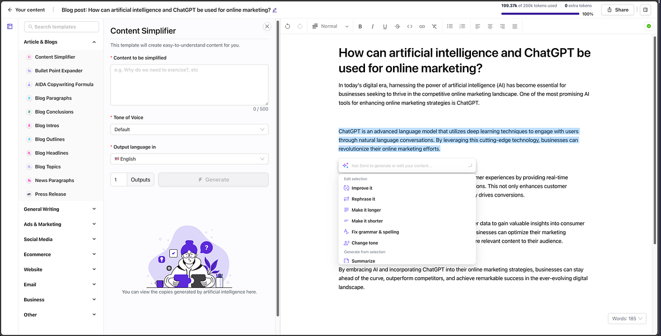Toggle underline formatting in the toolbar

(x=385, y=26)
